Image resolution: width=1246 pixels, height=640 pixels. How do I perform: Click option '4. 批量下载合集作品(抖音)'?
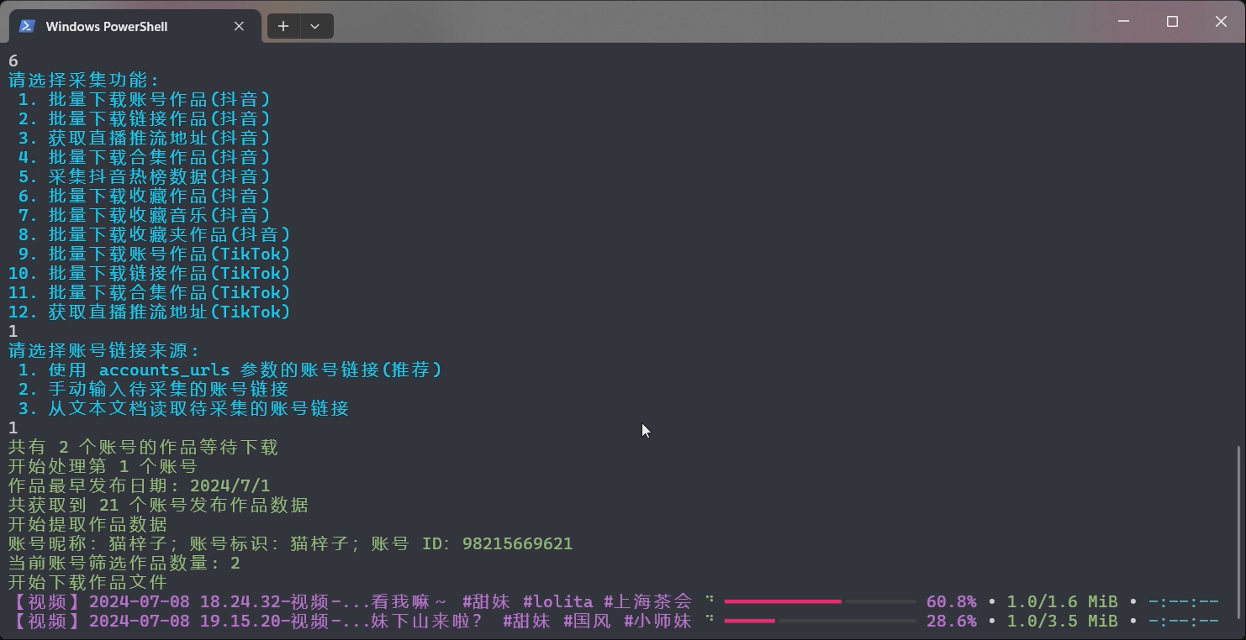[x=145, y=157]
